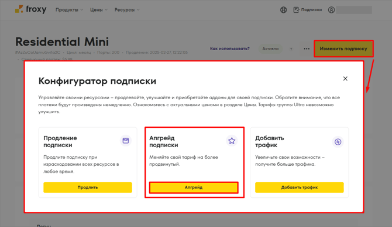Click the Residential Mini title

[x=62, y=41]
